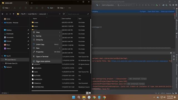Refresh the cocos_root folder view
The image size is (178, 100).
(x=64, y=14)
